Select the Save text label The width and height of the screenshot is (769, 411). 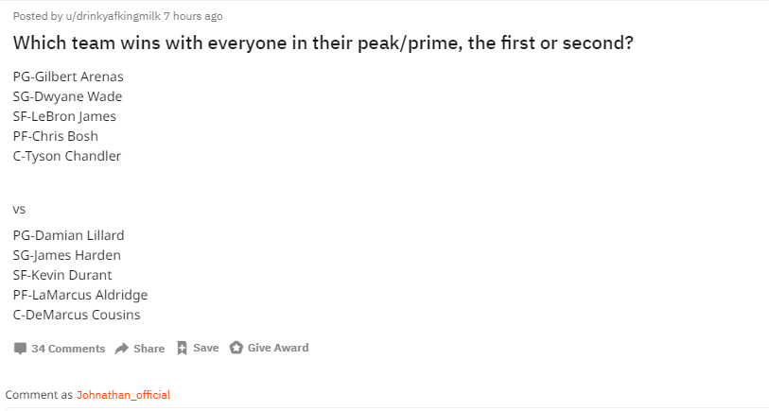pos(206,348)
